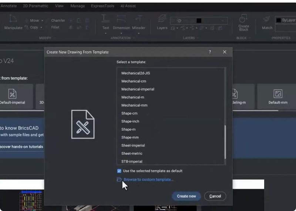Switch to the 2D Parametric tab

point(36,6)
